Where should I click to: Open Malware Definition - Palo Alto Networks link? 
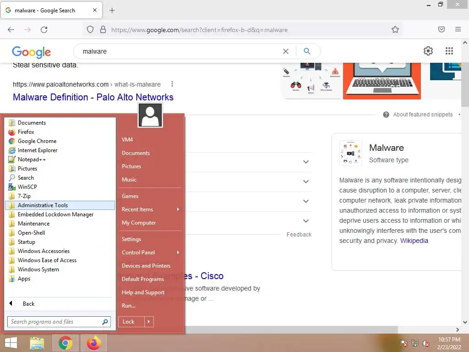[x=93, y=97]
